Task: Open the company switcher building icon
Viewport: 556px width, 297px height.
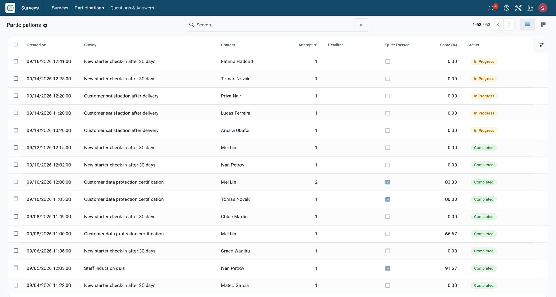Action: pyautogui.click(x=530, y=8)
